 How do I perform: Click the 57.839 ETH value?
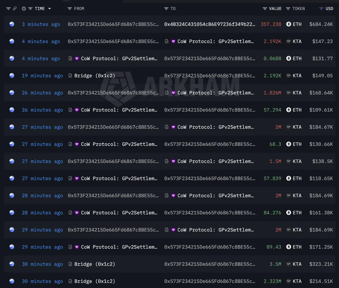(x=272, y=179)
